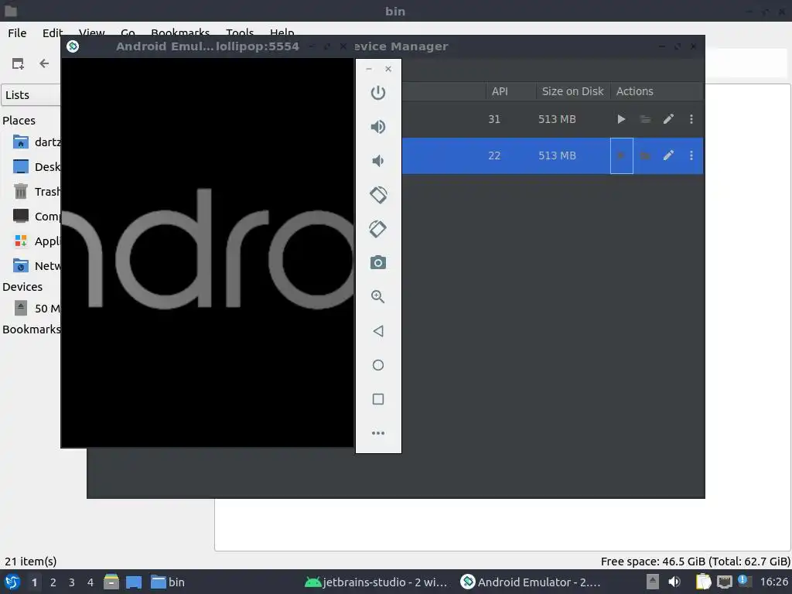
Task: Select the API value 22 cell
Action: tap(494, 155)
